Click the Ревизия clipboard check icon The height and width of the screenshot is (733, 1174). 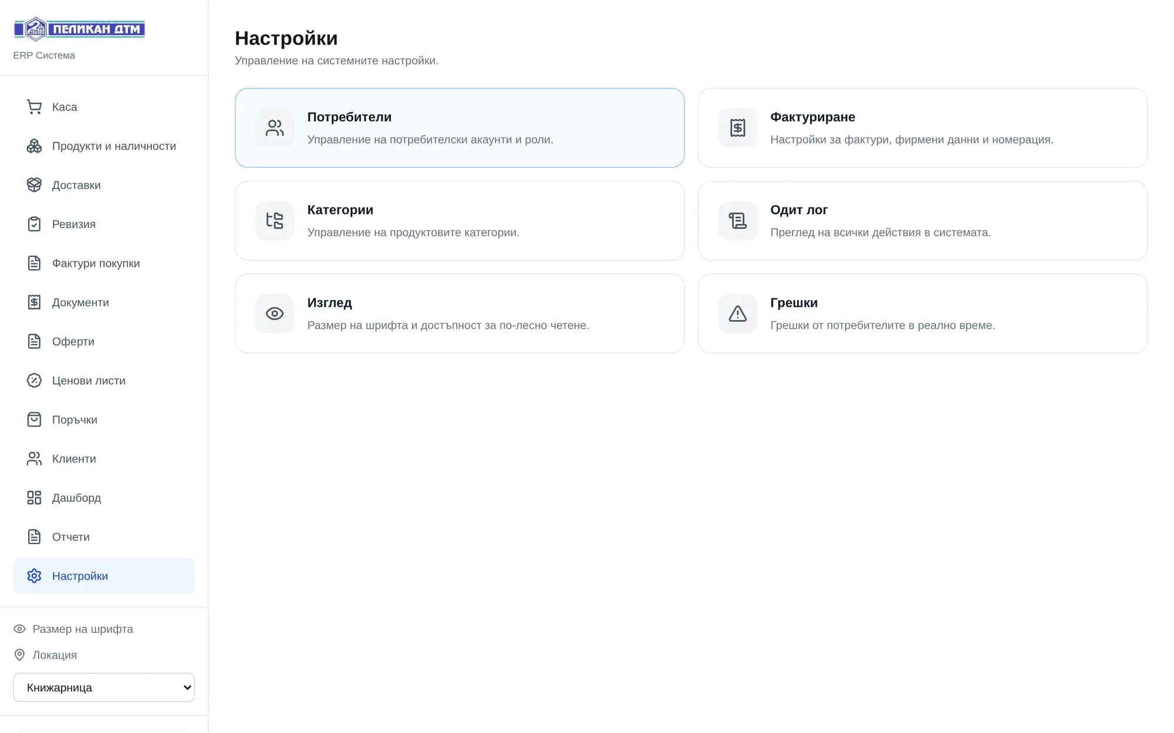(x=34, y=224)
